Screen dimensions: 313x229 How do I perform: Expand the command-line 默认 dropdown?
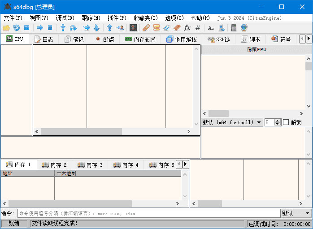point(296,213)
